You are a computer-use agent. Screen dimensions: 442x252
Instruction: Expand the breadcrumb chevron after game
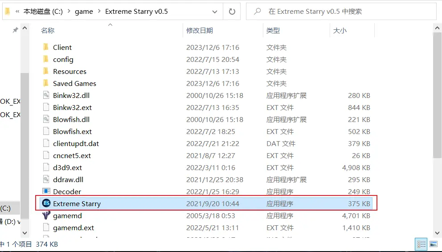[x=99, y=12]
